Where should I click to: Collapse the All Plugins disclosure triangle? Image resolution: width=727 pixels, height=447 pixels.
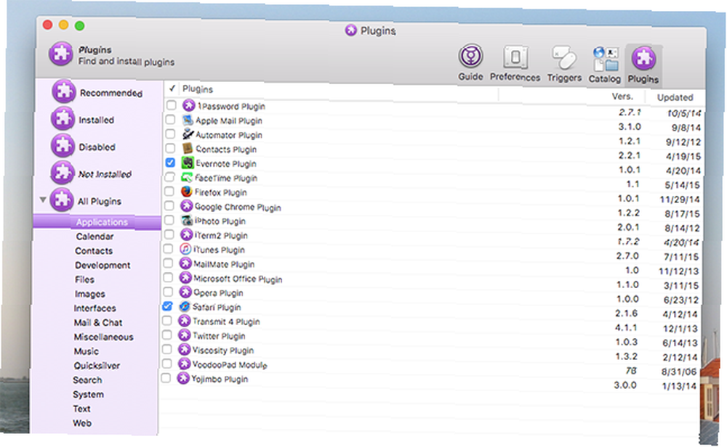pyautogui.click(x=43, y=200)
